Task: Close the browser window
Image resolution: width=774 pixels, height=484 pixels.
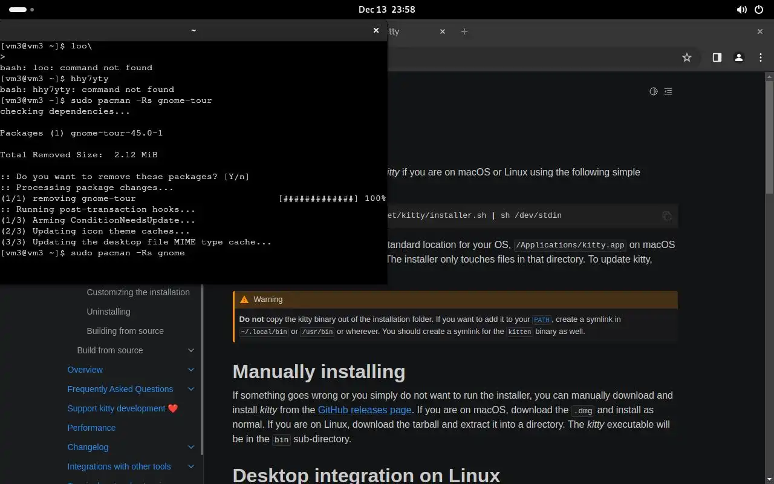Action: tap(760, 31)
